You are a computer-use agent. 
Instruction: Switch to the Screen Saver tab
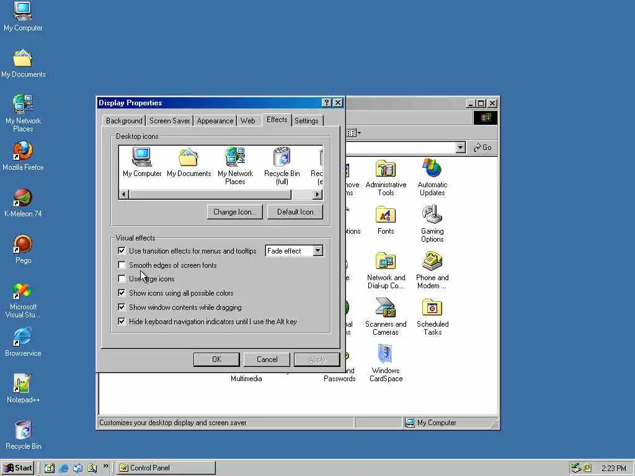click(x=169, y=121)
